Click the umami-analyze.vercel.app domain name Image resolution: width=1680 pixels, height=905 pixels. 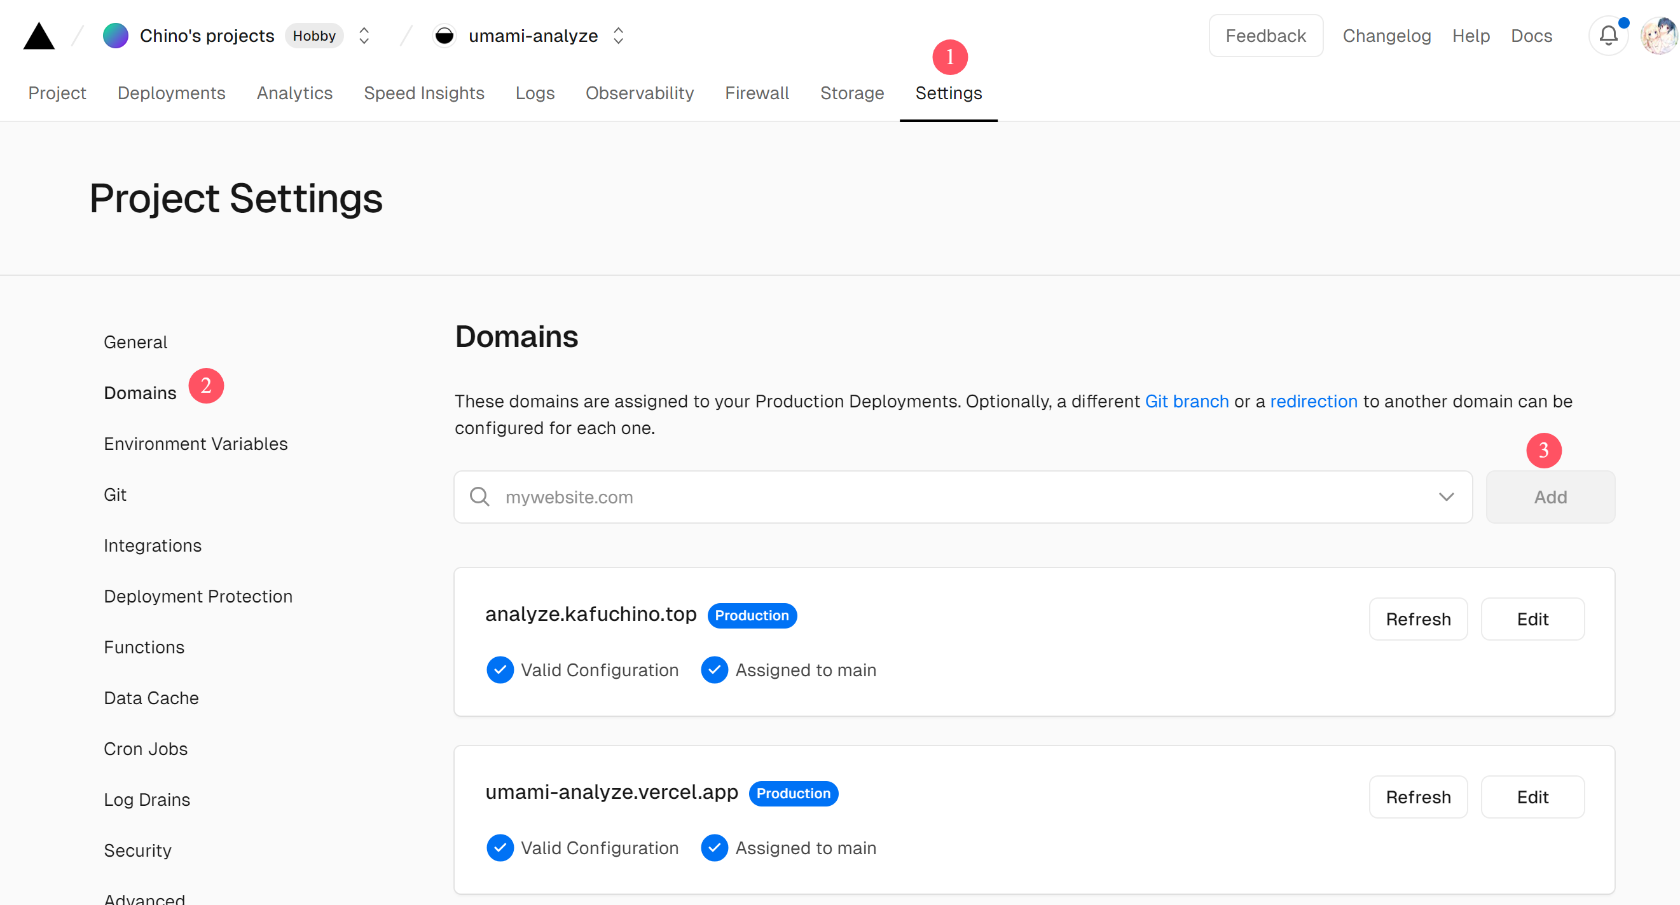point(612,793)
